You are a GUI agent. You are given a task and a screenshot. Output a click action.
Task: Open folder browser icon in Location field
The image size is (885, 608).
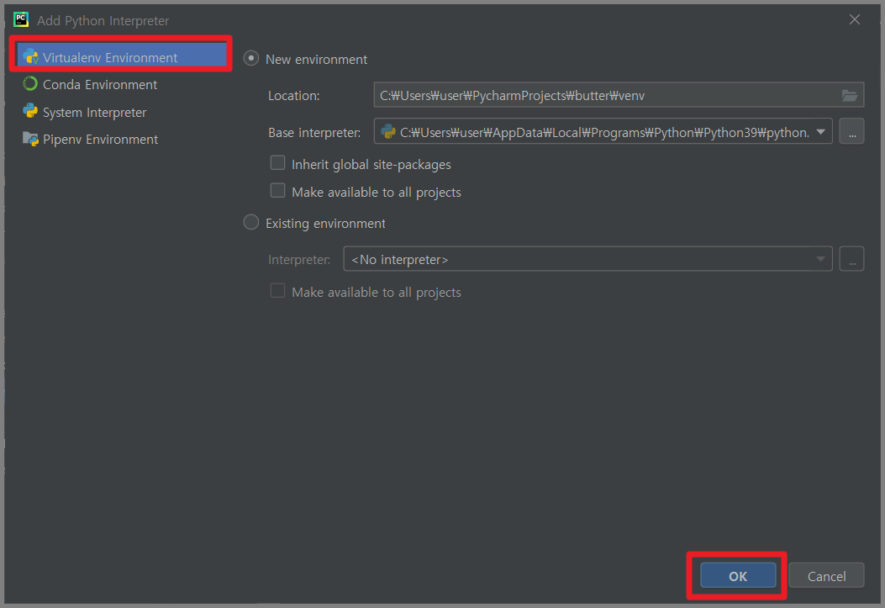(x=850, y=95)
